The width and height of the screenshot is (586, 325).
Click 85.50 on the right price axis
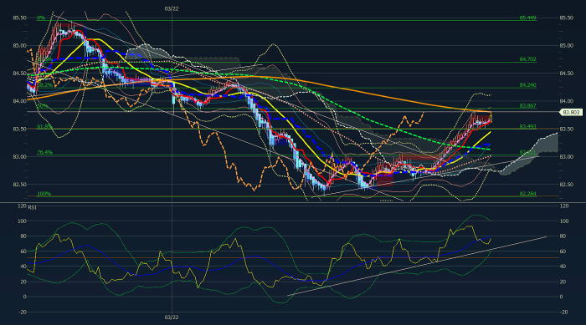[566, 18]
